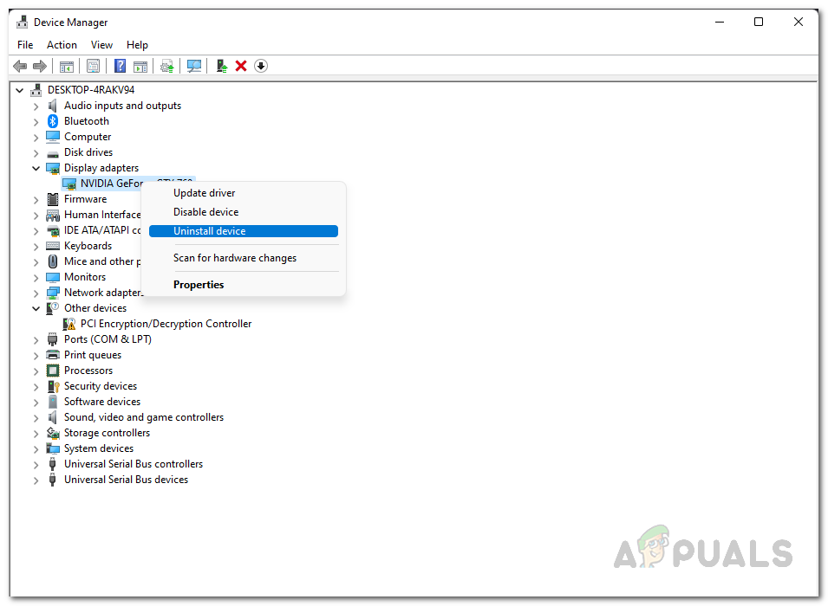Screen dimensions: 828x606
Task: Click the warning icon beside PCI Encryption/Decryption Controller
Action: click(69, 324)
